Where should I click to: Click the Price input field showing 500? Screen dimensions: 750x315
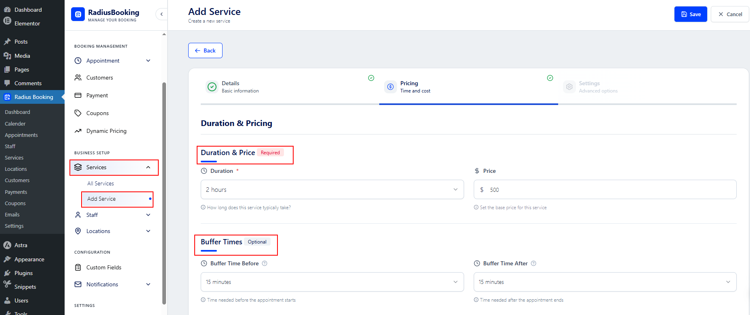click(x=605, y=189)
